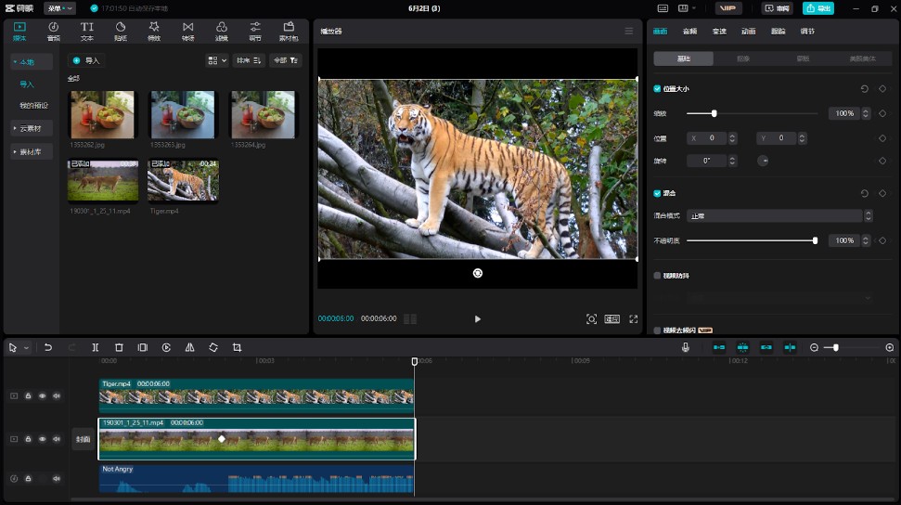Click the Crop tool in timeline toolbar
The height and width of the screenshot is (505, 901).
237,347
